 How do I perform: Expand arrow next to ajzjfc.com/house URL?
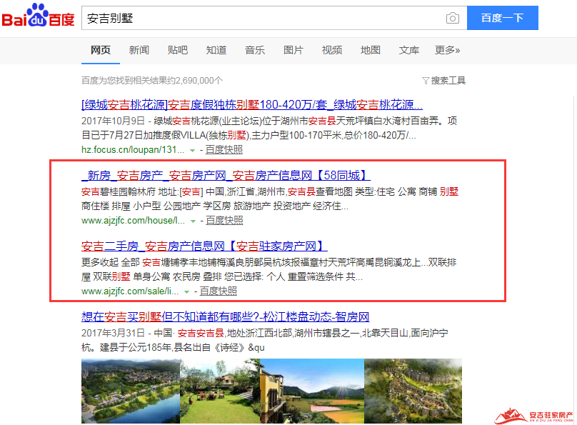point(193,221)
